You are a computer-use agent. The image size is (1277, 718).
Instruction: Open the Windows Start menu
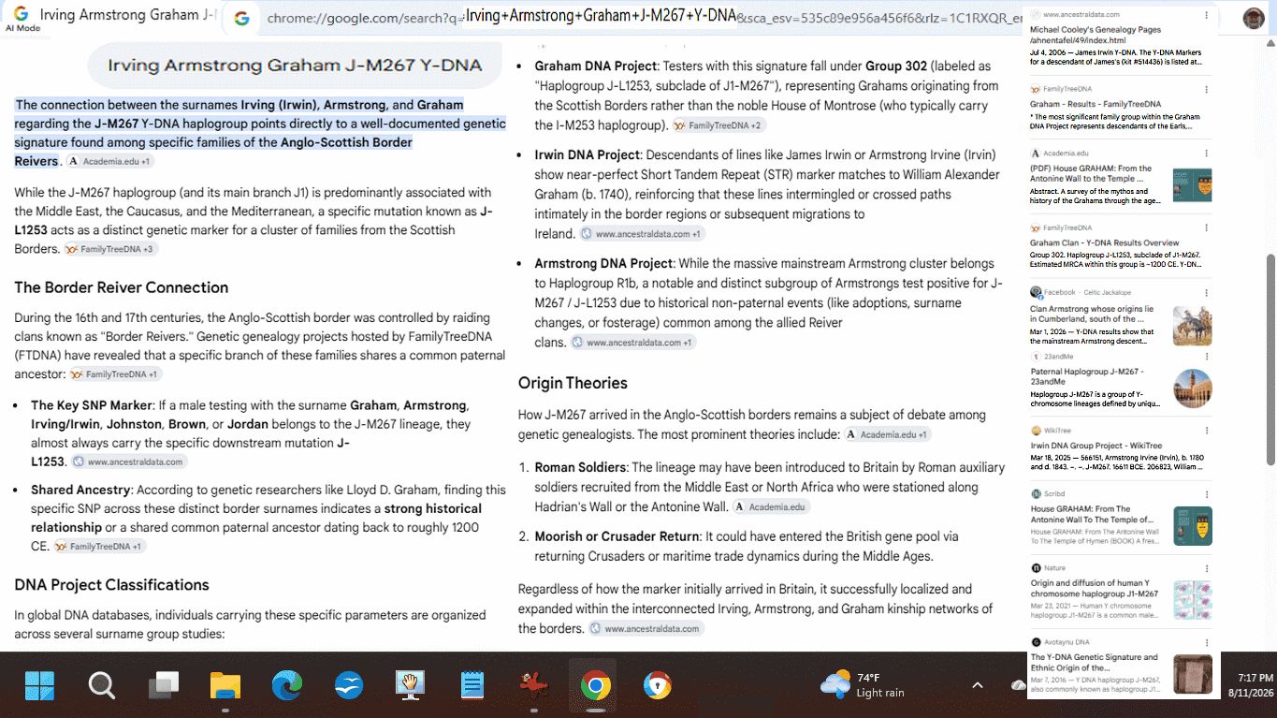point(40,686)
